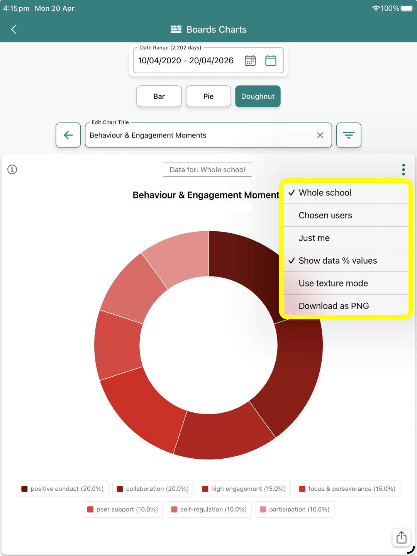Viewport: 417px width, 556px height.
Task: Toggle collaboration legend item
Action: [153, 489]
